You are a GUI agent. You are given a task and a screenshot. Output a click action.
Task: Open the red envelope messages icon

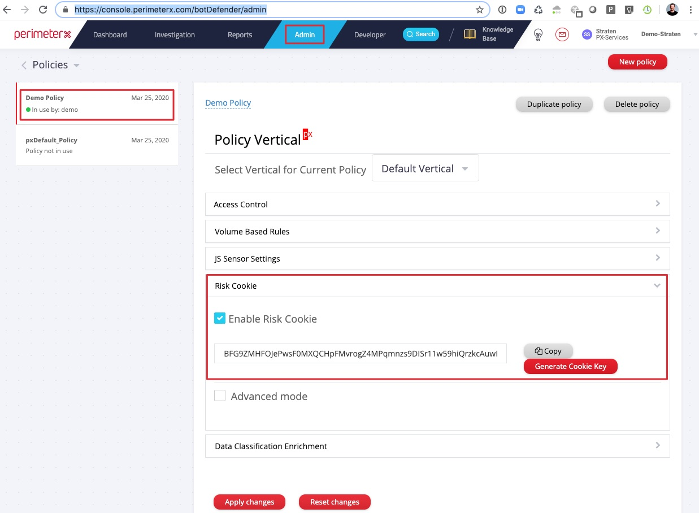[562, 35]
